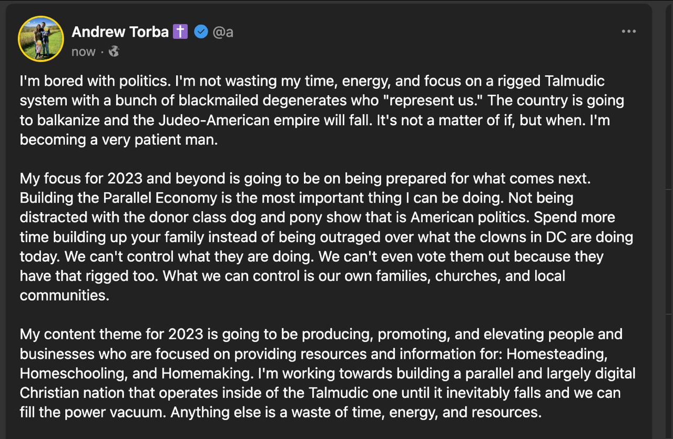Open the three-dot post options menu
This screenshot has height=439, width=673.
coord(628,32)
